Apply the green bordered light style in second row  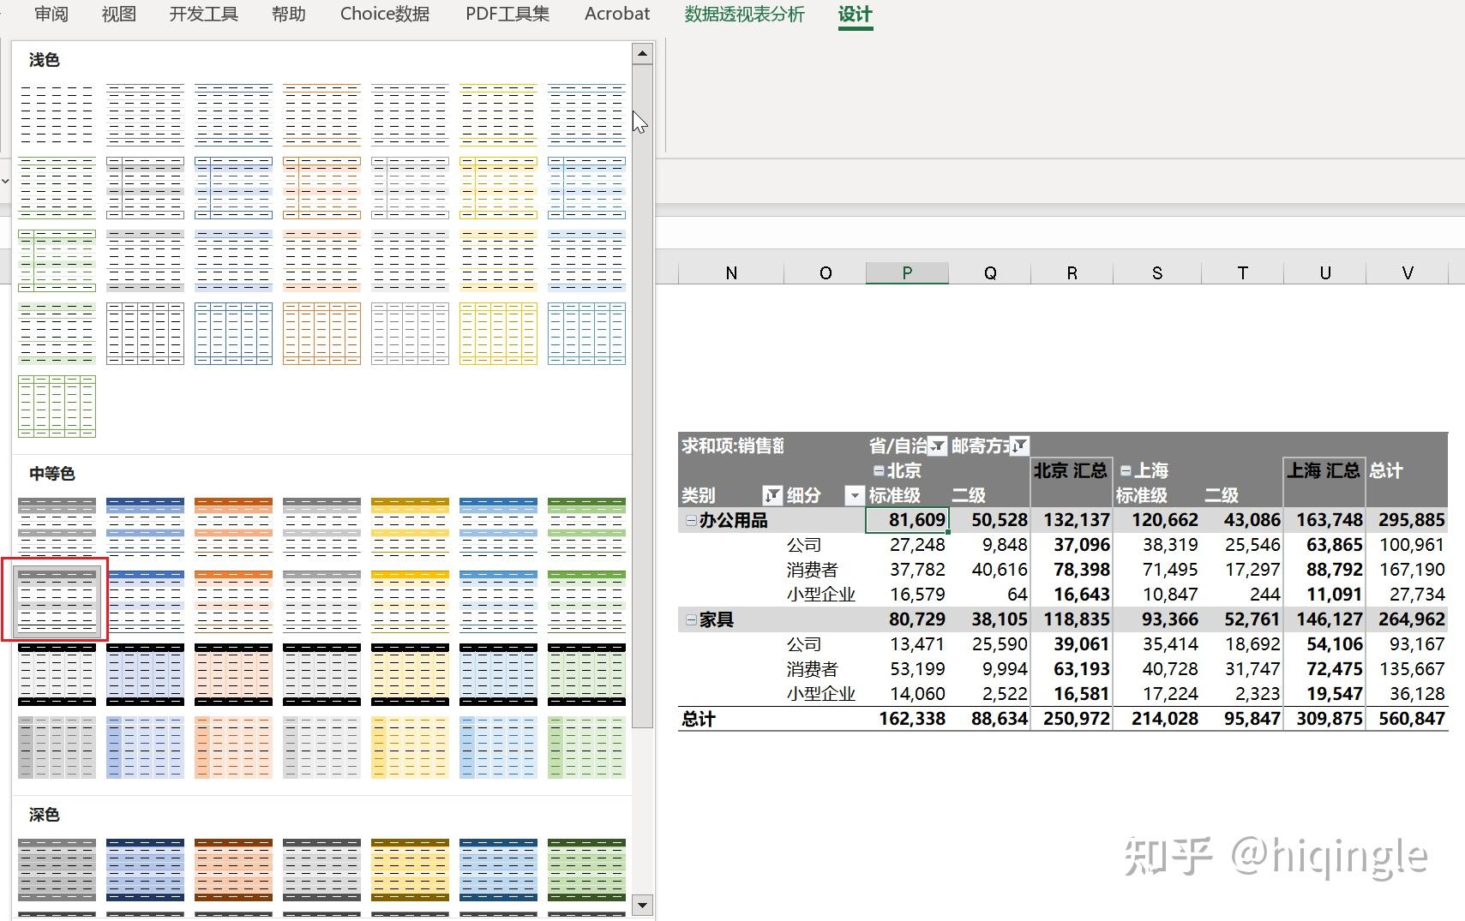point(57,188)
